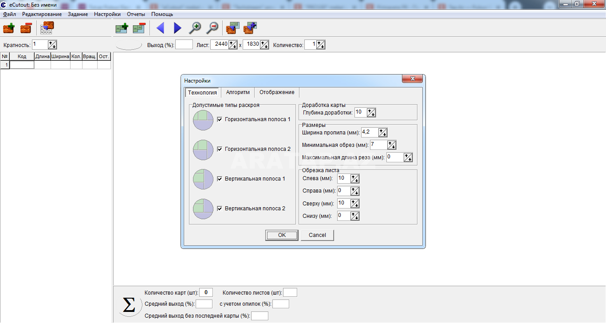Click the Вертикальная полоса 1 diagram icon
This screenshot has height=323, width=606.
click(203, 179)
